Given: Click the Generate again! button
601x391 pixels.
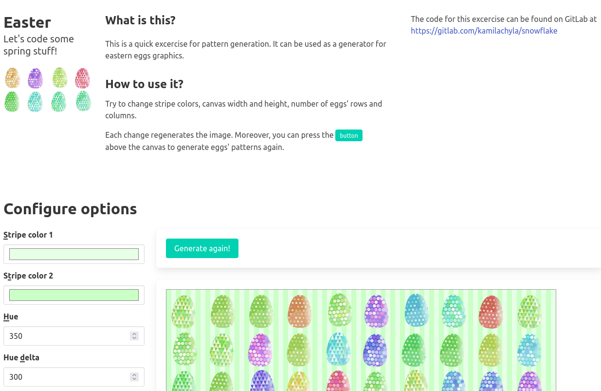Looking at the screenshot, I should [x=202, y=248].
